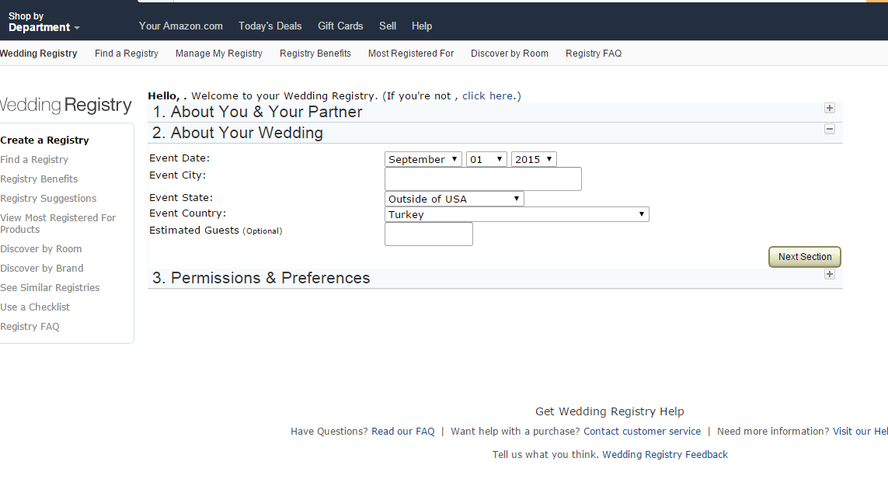Open Today's Deals
The width and height of the screenshot is (888, 503).
[270, 26]
